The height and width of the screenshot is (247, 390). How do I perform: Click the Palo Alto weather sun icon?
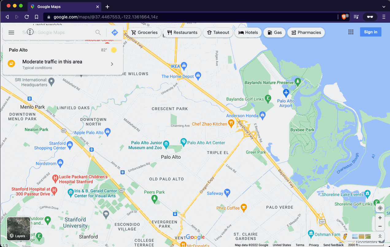pyautogui.click(x=114, y=50)
